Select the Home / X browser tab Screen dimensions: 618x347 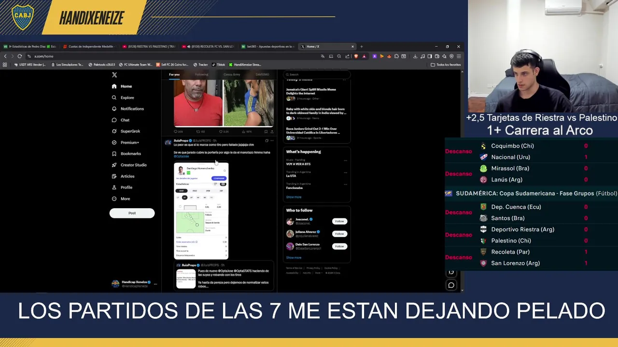pos(327,47)
